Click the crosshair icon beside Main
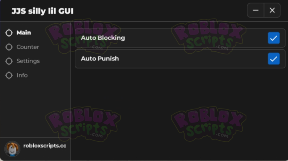Screen dimensions: 288x161 9,33
